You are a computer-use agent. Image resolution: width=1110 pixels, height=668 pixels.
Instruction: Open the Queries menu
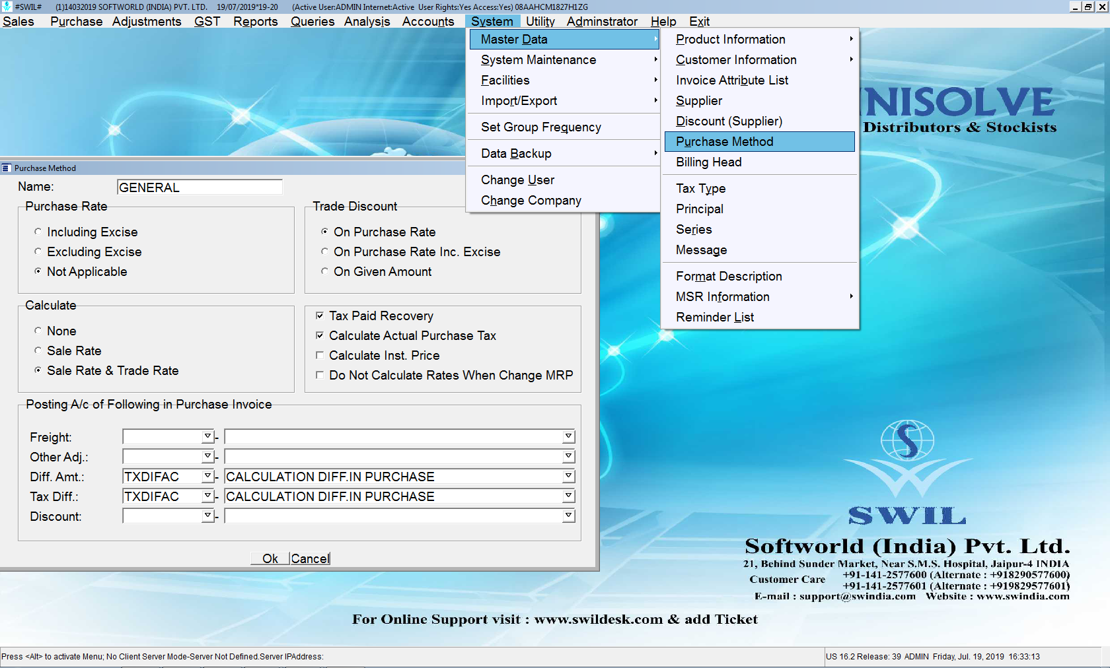tap(313, 22)
